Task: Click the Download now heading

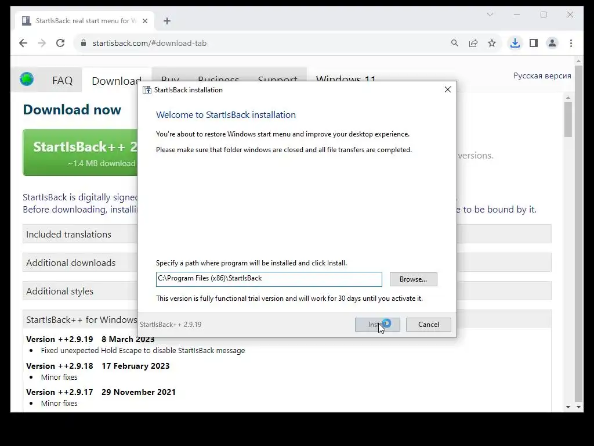Action: (72, 110)
